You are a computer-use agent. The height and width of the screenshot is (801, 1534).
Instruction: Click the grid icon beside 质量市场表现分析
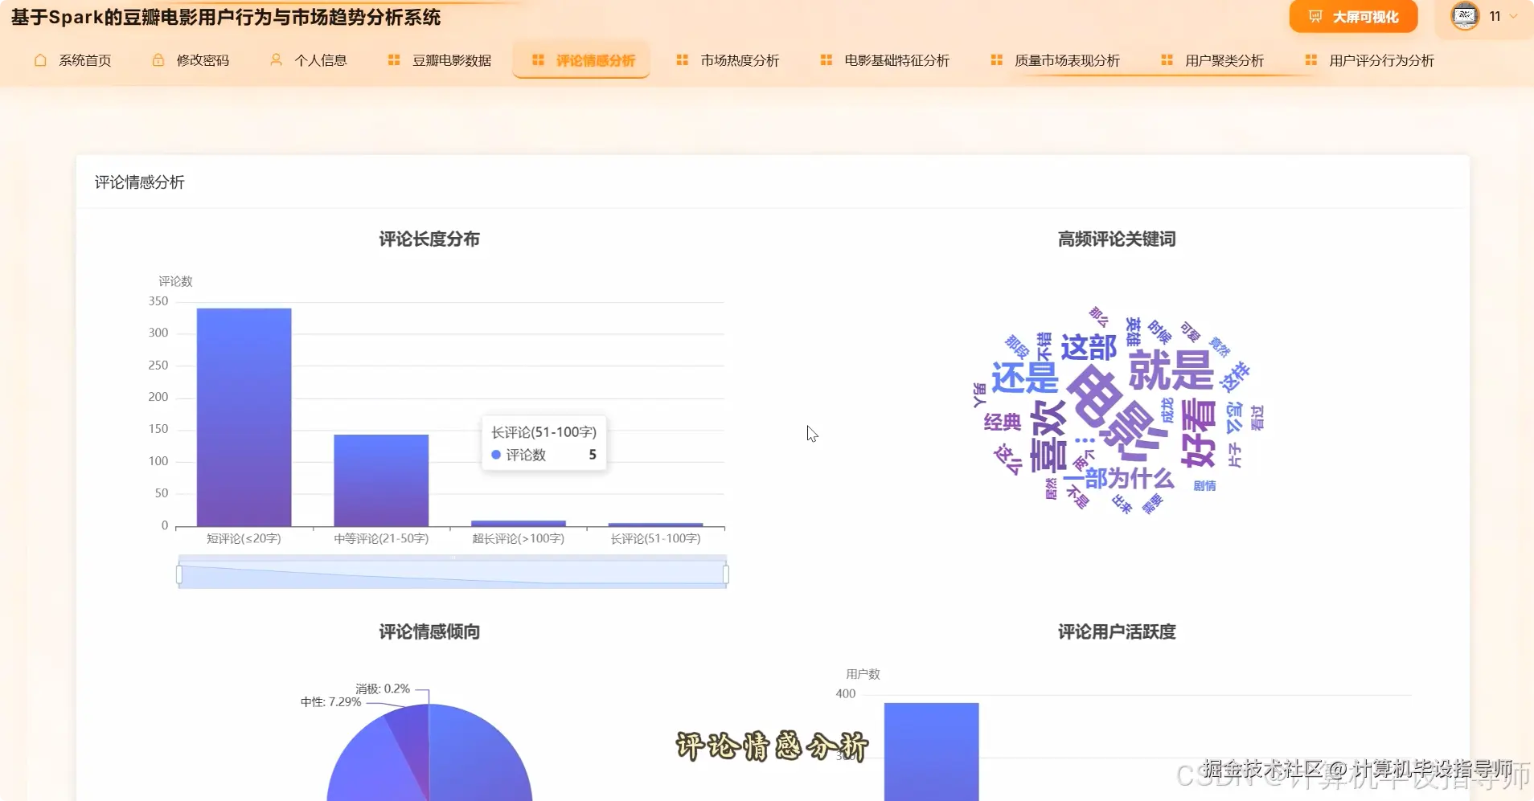click(996, 60)
